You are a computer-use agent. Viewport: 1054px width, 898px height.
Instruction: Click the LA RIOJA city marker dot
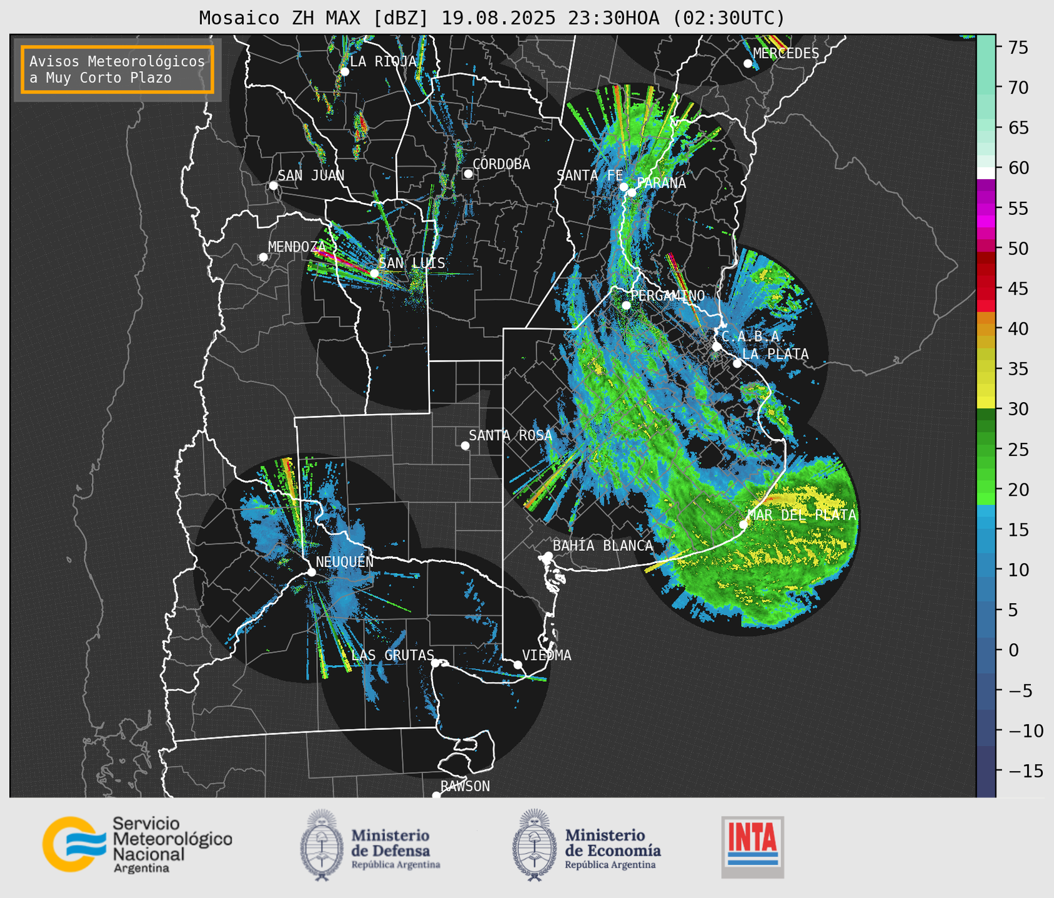tap(344, 71)
